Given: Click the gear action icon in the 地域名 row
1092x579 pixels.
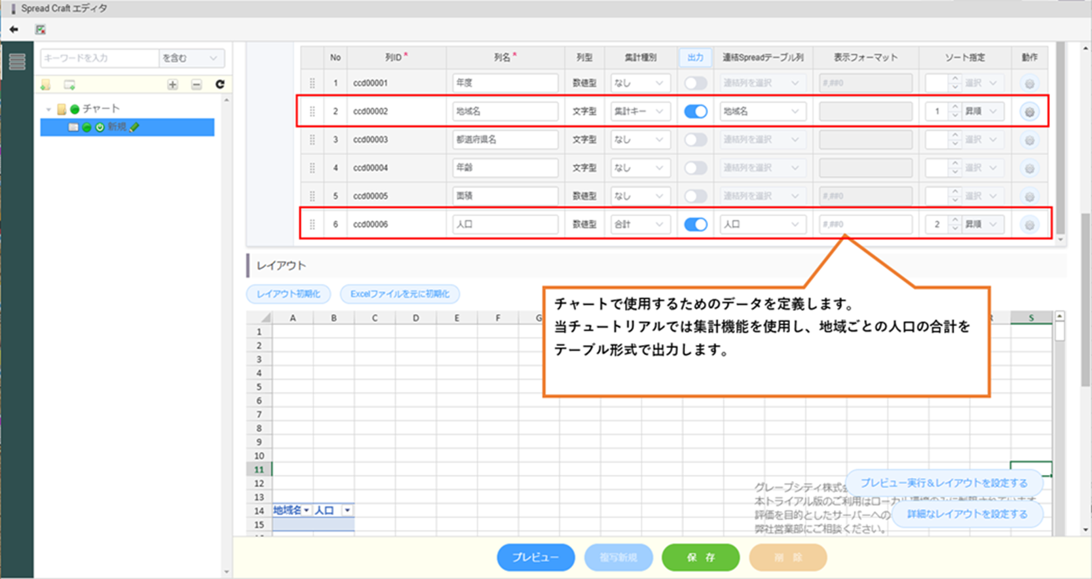Looking at the screenshot, I should click(1029, 112).
